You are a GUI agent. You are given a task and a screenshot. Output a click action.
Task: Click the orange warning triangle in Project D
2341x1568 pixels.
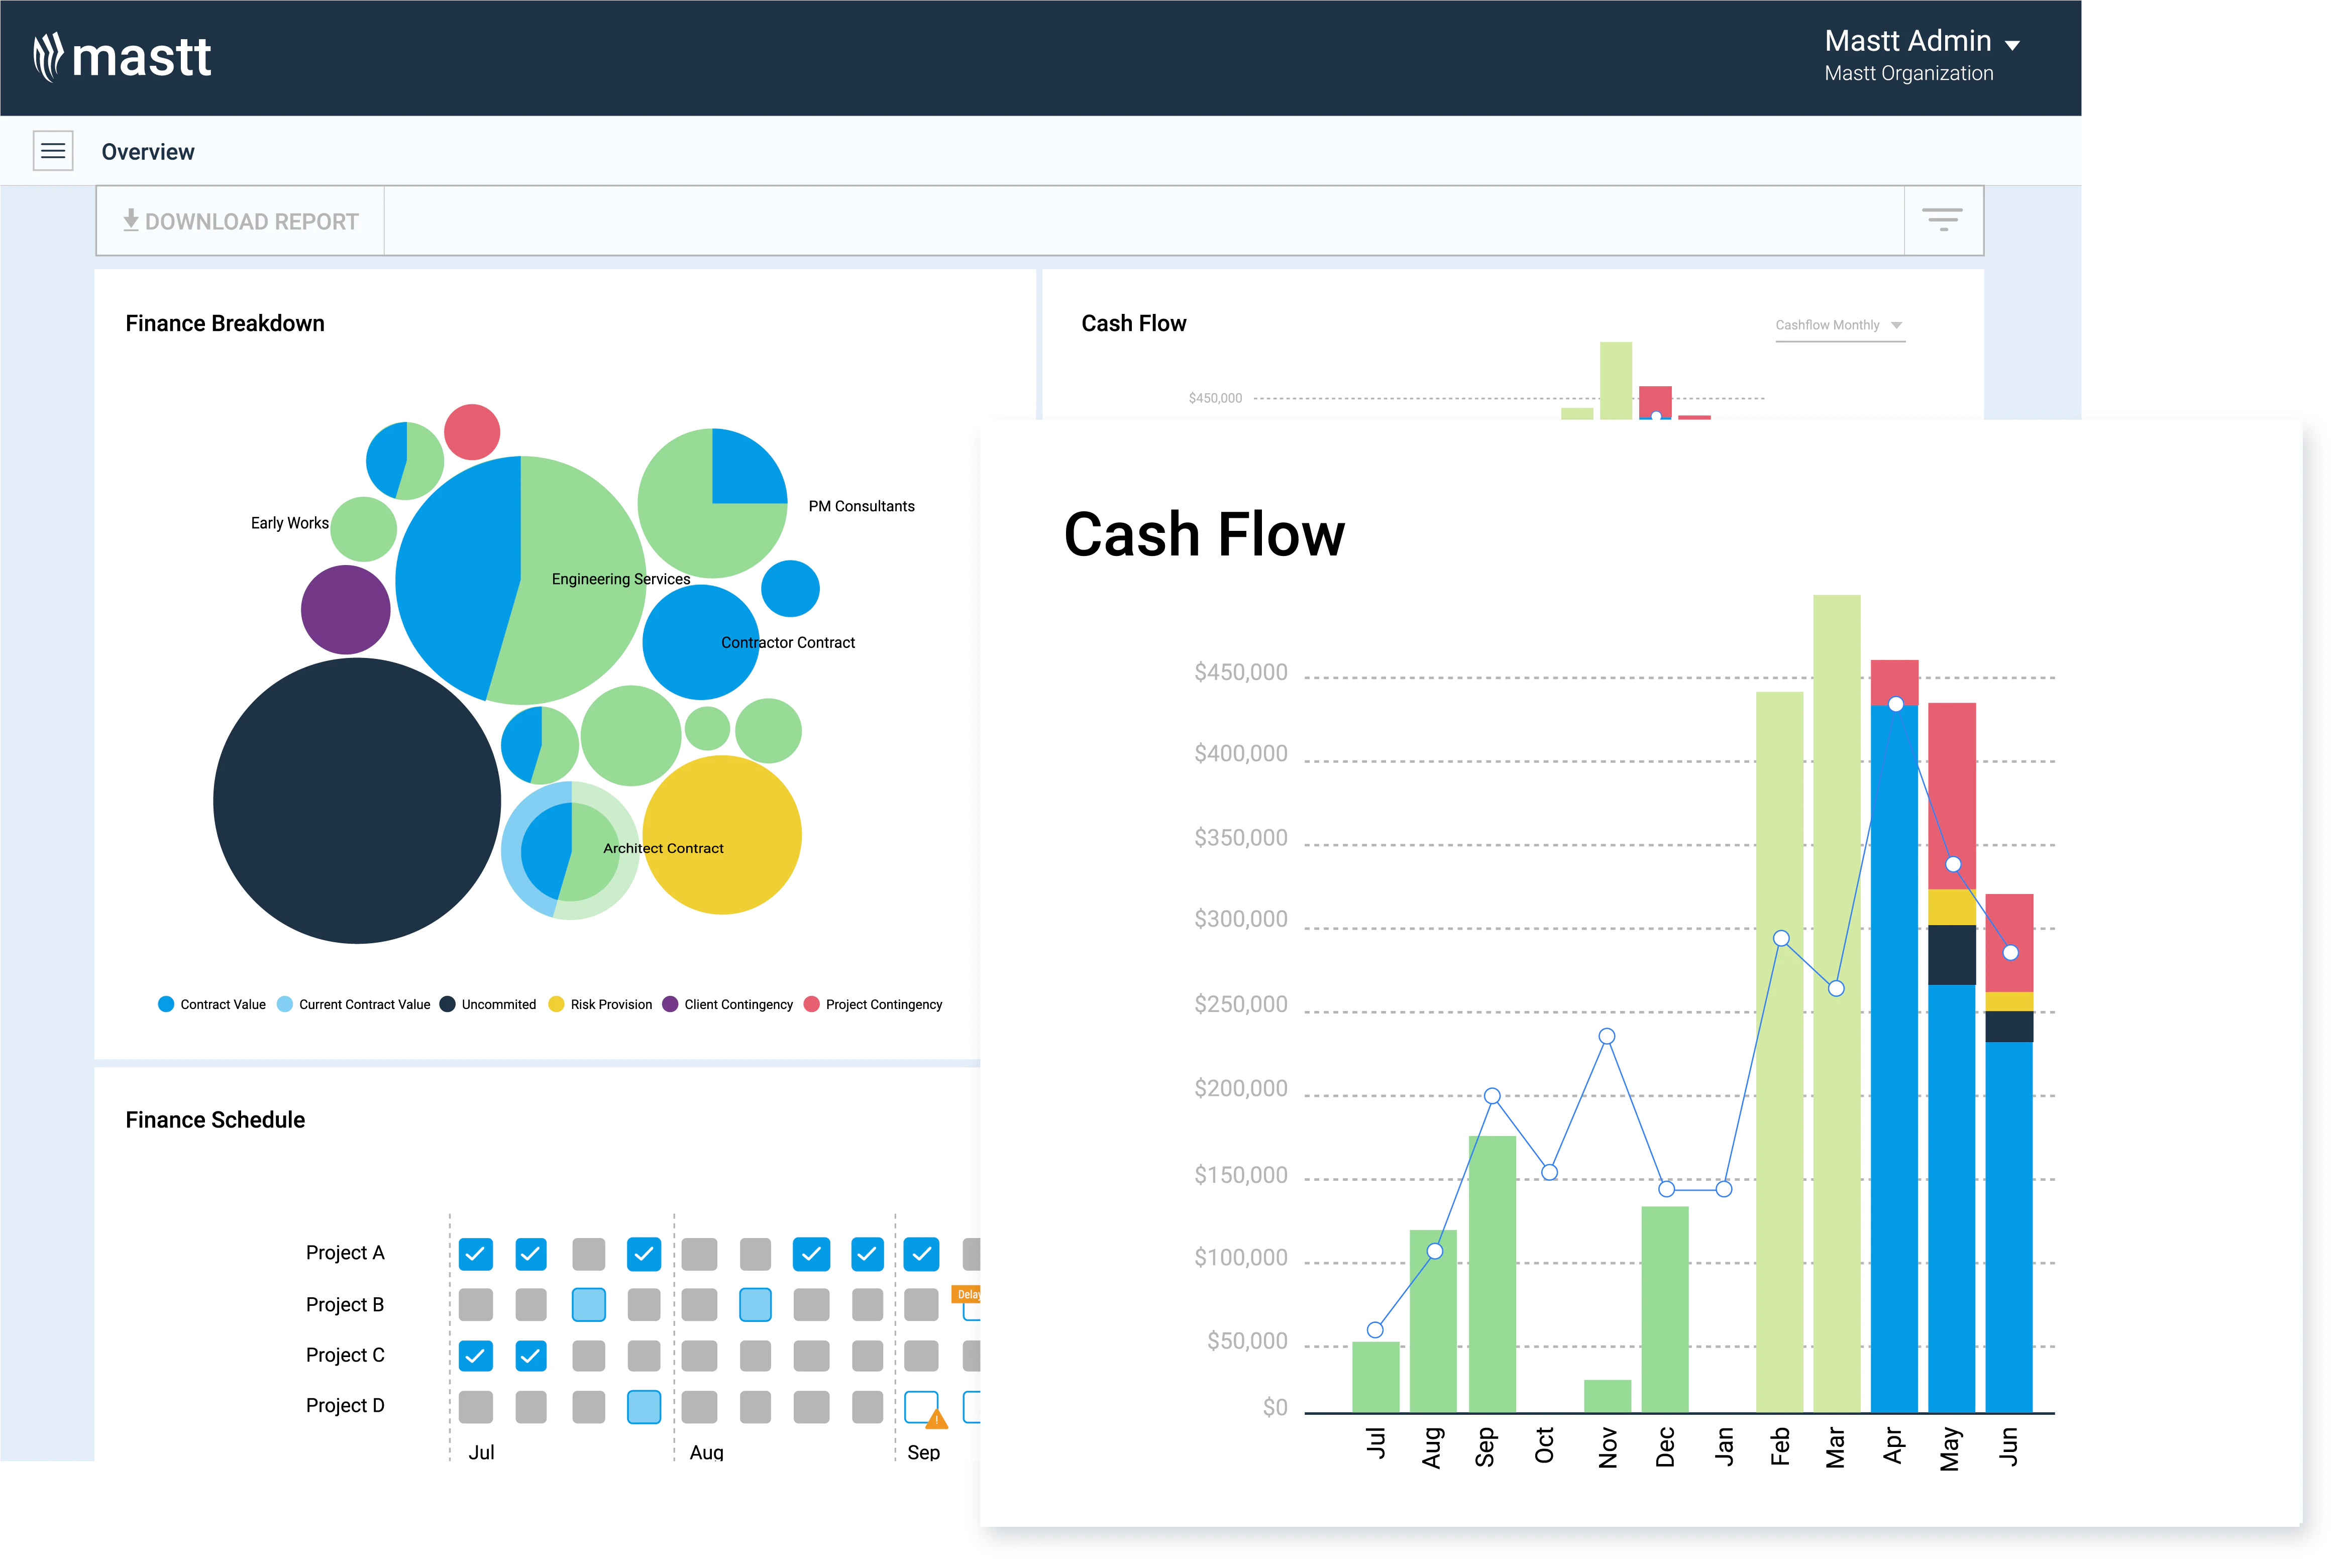pos(937,1418)
